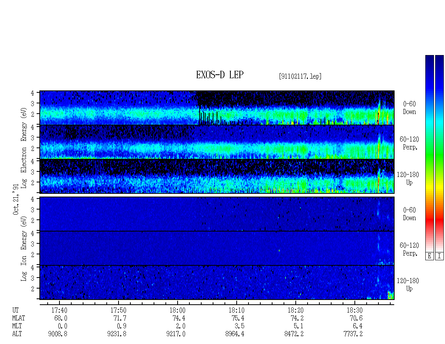
Task: Click the I box under the color bar
Action: click(439, 256)
